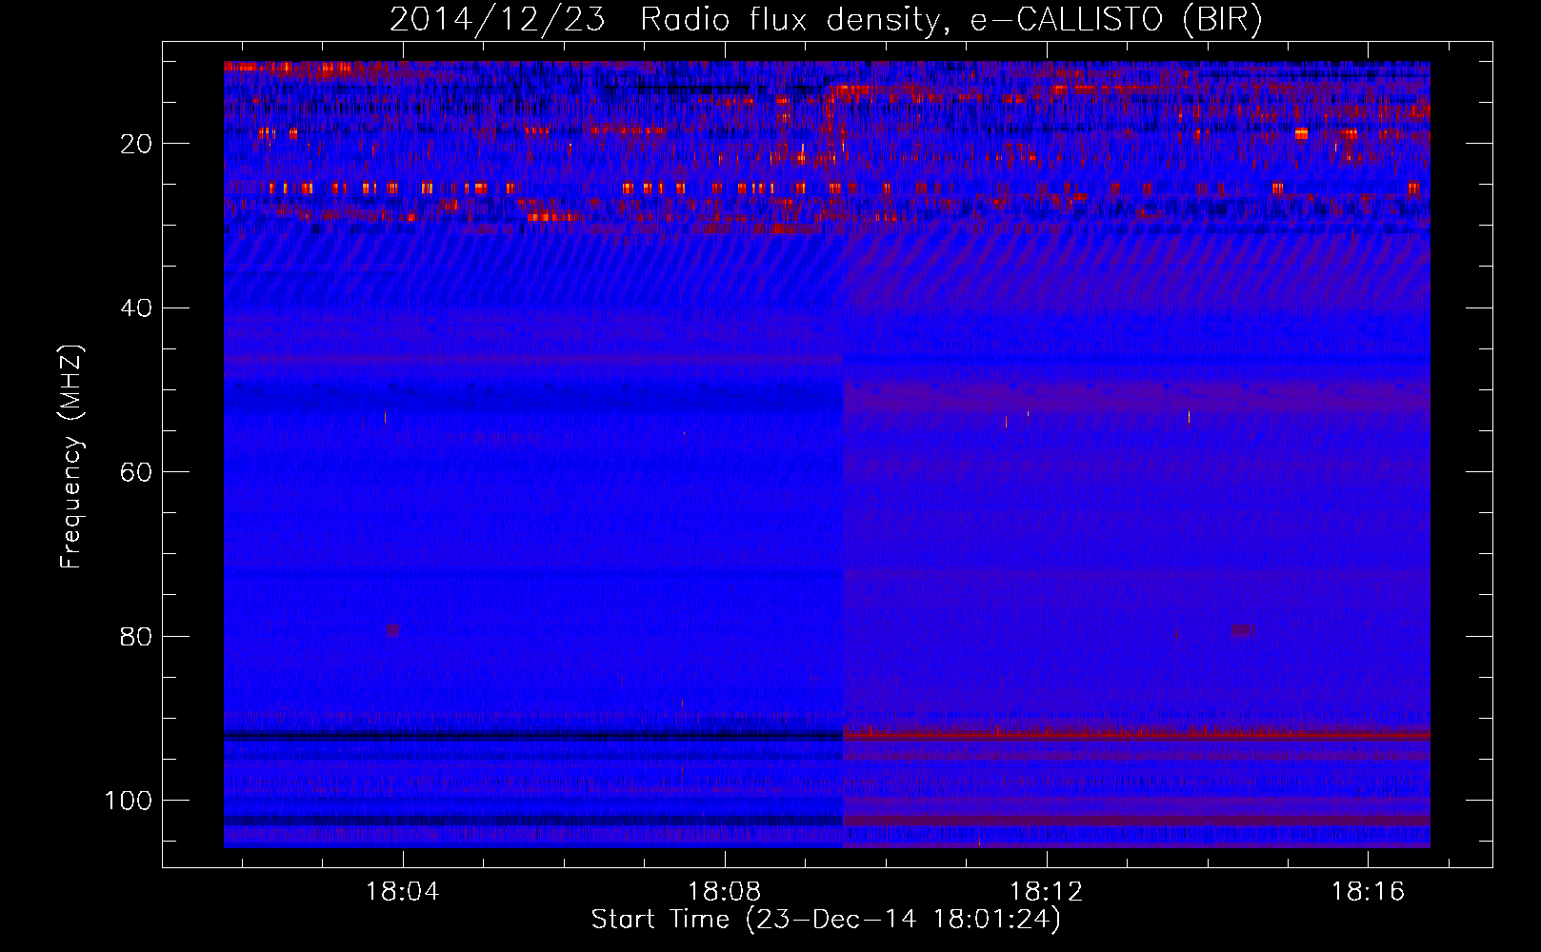The width and height of the screenshot is (1541, 952).
Task: Click the '18:16' time tick label
Action: (1369, 892)
